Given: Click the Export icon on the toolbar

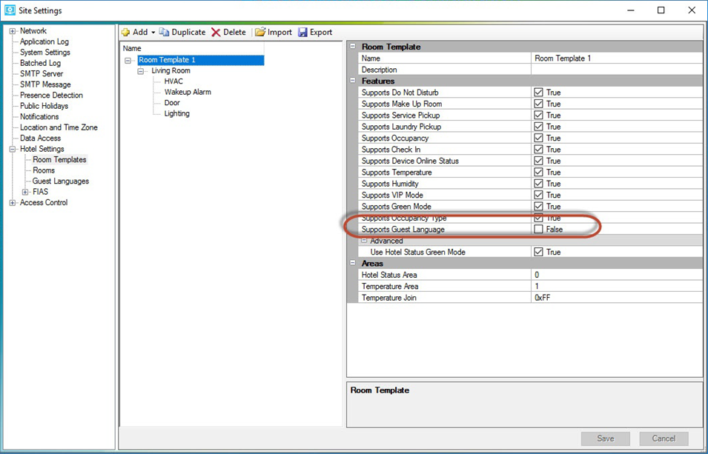Looking at the screenshot, I should [x=302, y=32].
